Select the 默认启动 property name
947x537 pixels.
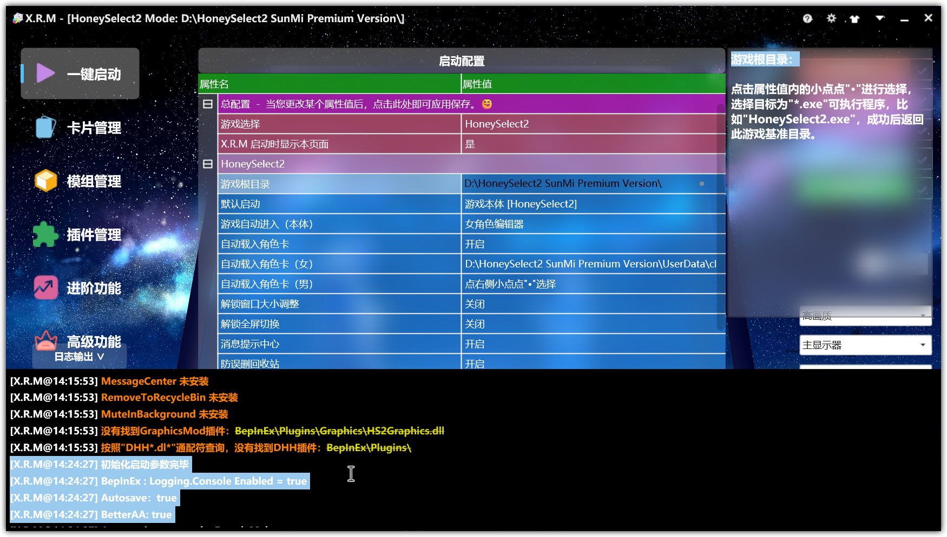340,204
